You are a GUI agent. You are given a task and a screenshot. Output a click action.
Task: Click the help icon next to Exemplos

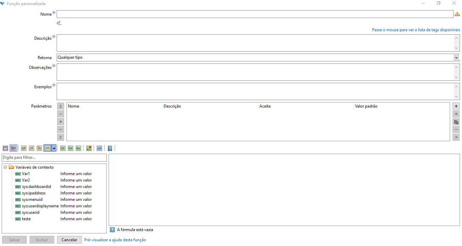click(x=54, y=85)
